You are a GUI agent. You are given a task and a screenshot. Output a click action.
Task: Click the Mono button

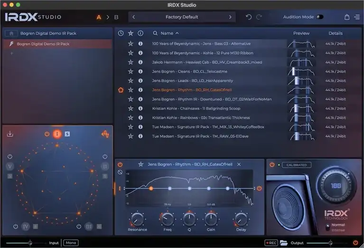point(71,243)
